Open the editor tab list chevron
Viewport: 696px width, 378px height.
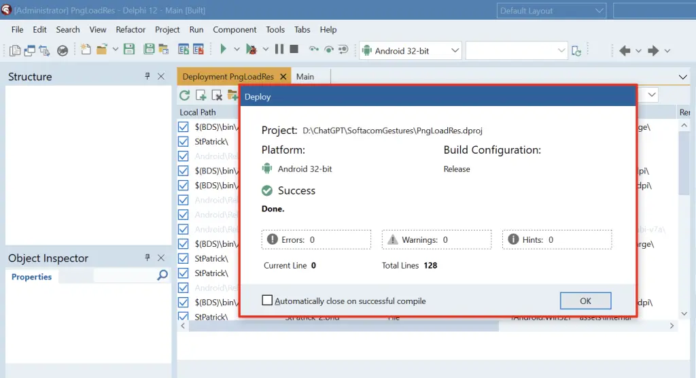[x=682, y=78]
